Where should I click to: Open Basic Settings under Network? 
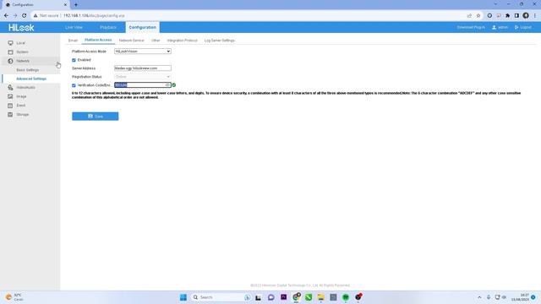click(x=28, y=70)
